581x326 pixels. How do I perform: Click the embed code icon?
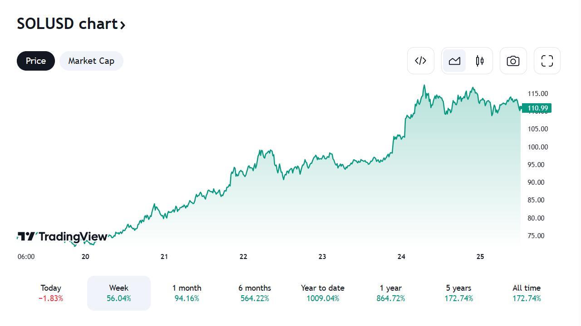421,61
